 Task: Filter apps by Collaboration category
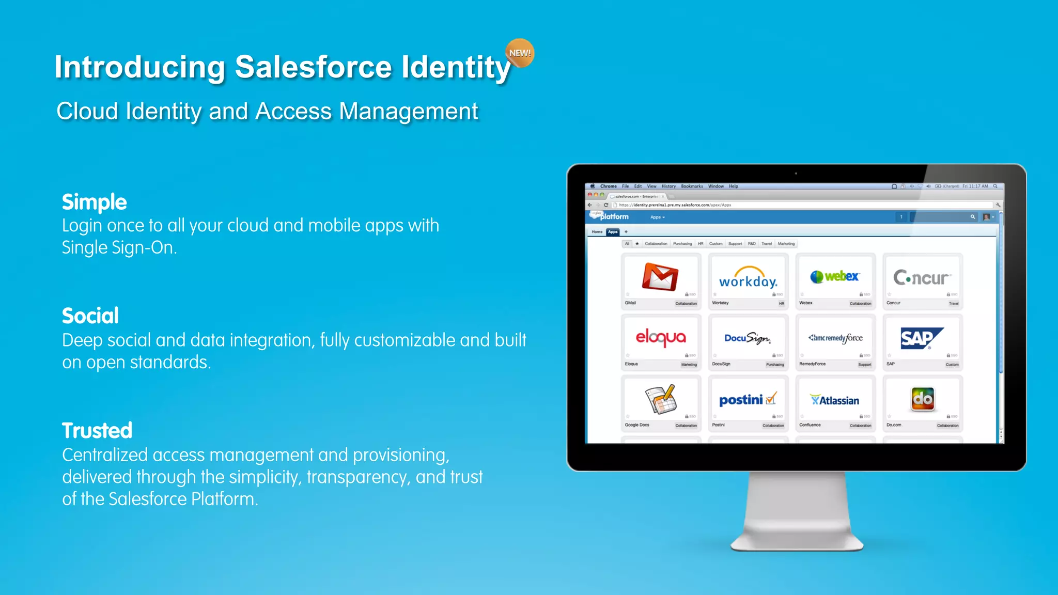[656, 244]
